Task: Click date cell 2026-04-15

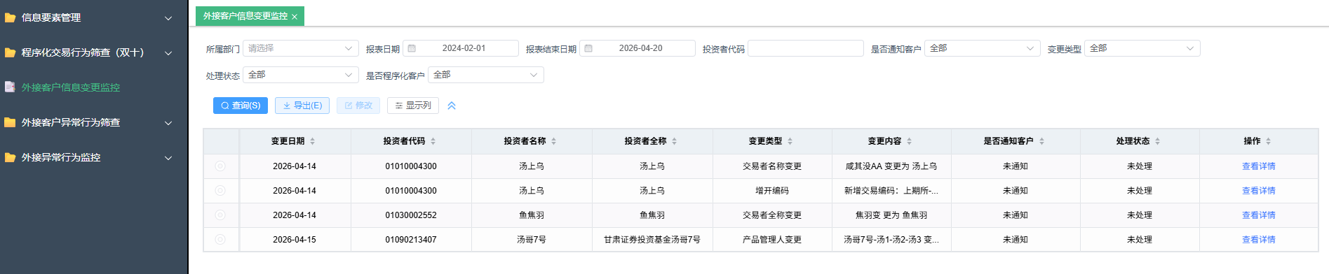Action: pyautogui.click(x=295, y=240)
